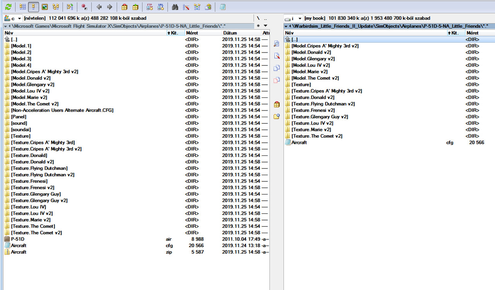Open the left panel drive c dropdown

point(12,18)
